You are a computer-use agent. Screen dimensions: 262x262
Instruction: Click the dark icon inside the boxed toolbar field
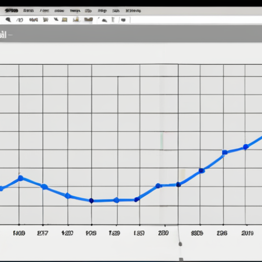coord(123,20)
